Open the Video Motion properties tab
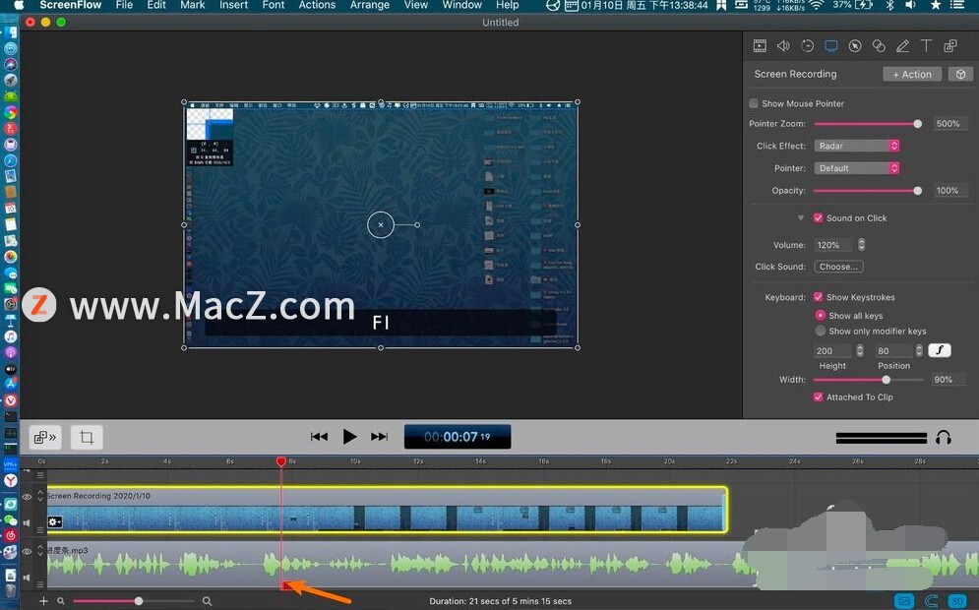 [x=807, y=45]
